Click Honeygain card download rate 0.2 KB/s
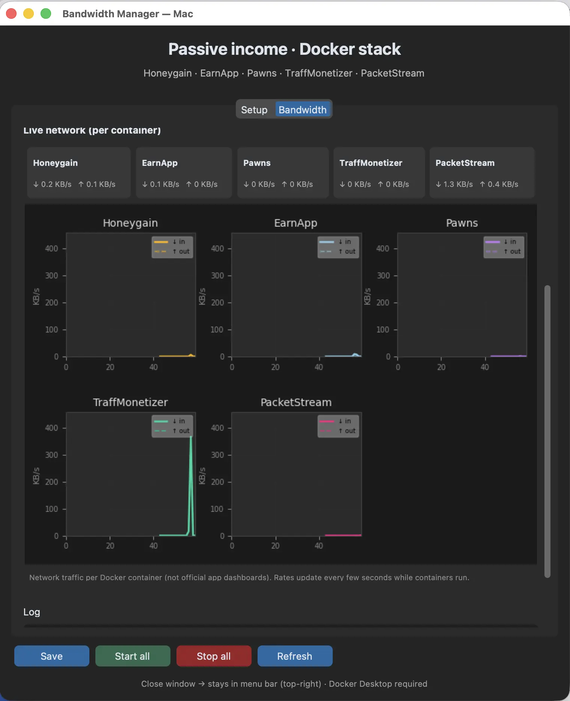This screenshot has width=570, height=701. [52, 184]
